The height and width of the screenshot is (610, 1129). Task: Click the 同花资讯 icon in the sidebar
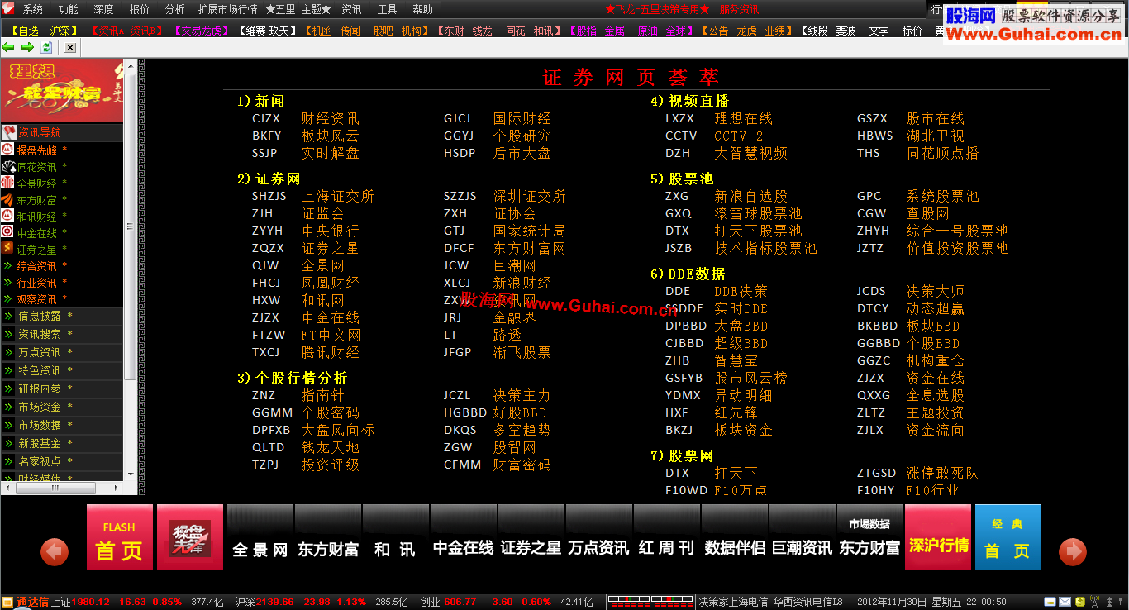[7, 166]
